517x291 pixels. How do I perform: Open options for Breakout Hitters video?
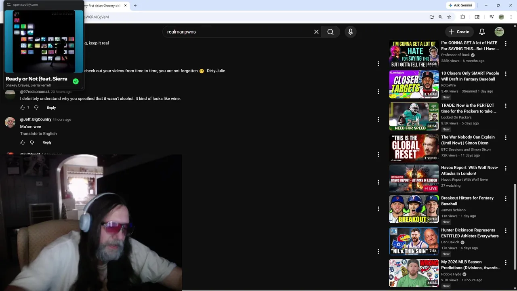pos(506,198)
